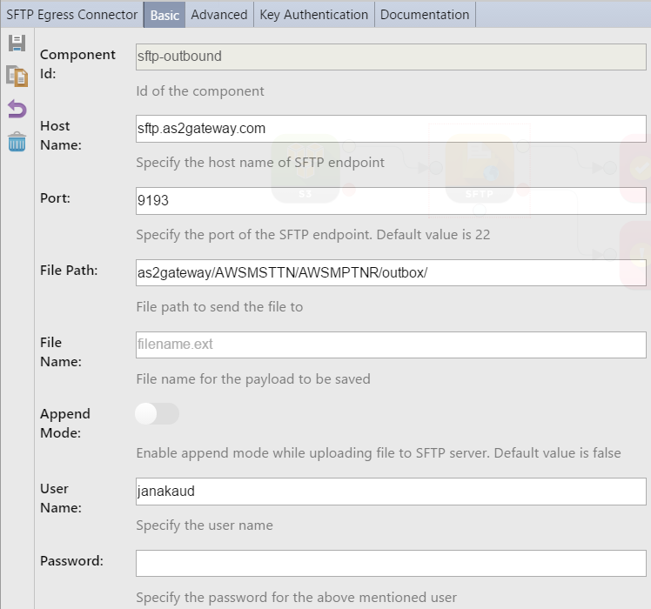Click the 'Append Mode:' label
The height and width of the screenshot is (609, 651).
click(65, 424)
